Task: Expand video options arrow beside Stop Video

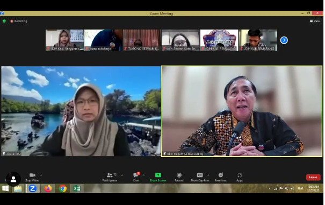Action: point(41,175)
